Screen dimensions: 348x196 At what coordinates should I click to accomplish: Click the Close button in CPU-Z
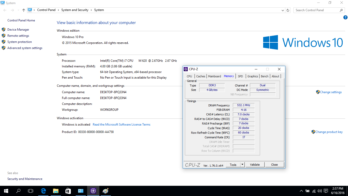[x=275, y=165]
